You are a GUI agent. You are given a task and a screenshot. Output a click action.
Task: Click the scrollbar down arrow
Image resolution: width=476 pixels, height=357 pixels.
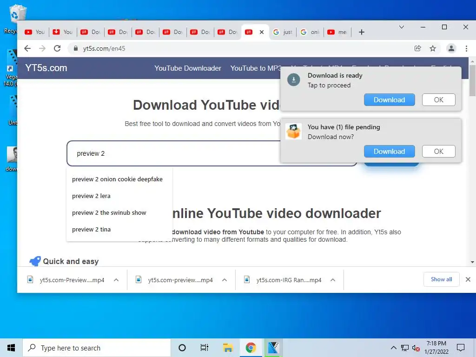click(x=472, y=262)
